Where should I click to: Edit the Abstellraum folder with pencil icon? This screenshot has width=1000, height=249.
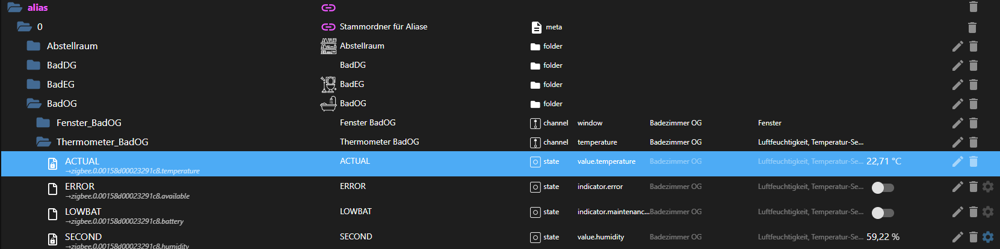coord(957,46)
